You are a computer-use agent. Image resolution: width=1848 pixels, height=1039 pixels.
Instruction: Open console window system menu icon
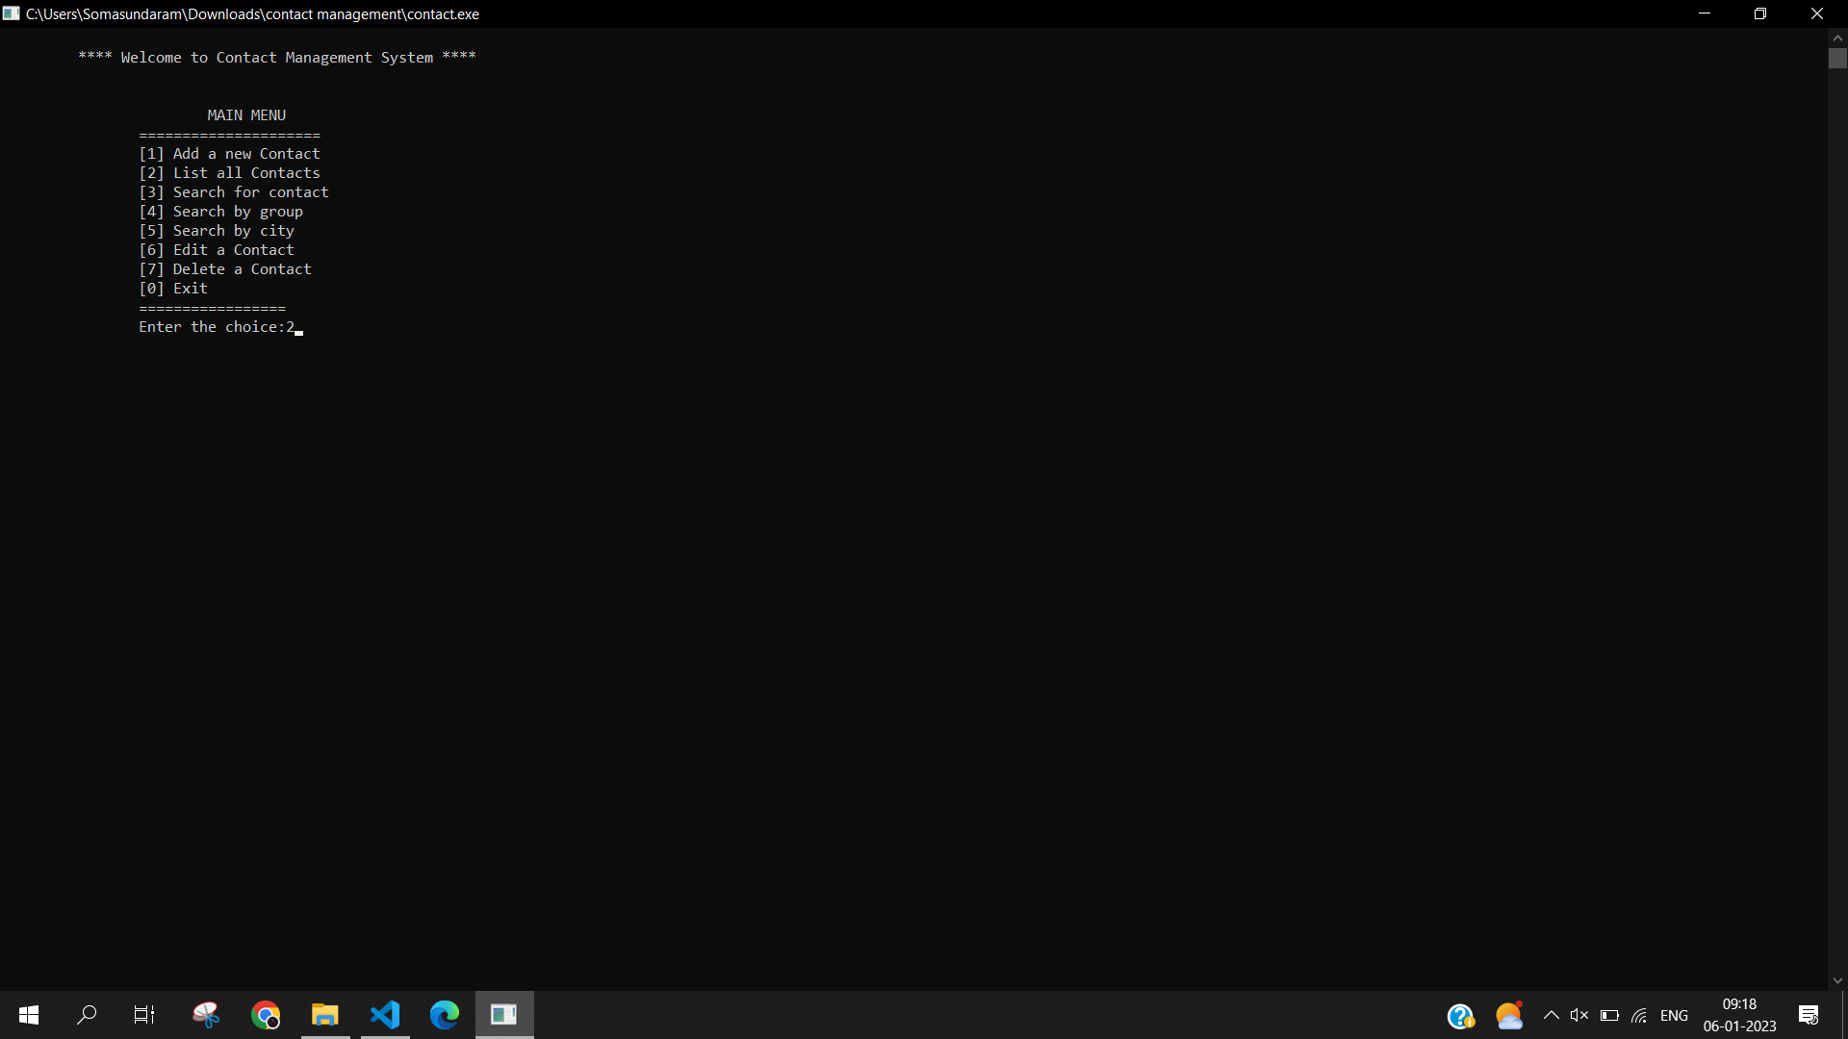coord(12,13)
